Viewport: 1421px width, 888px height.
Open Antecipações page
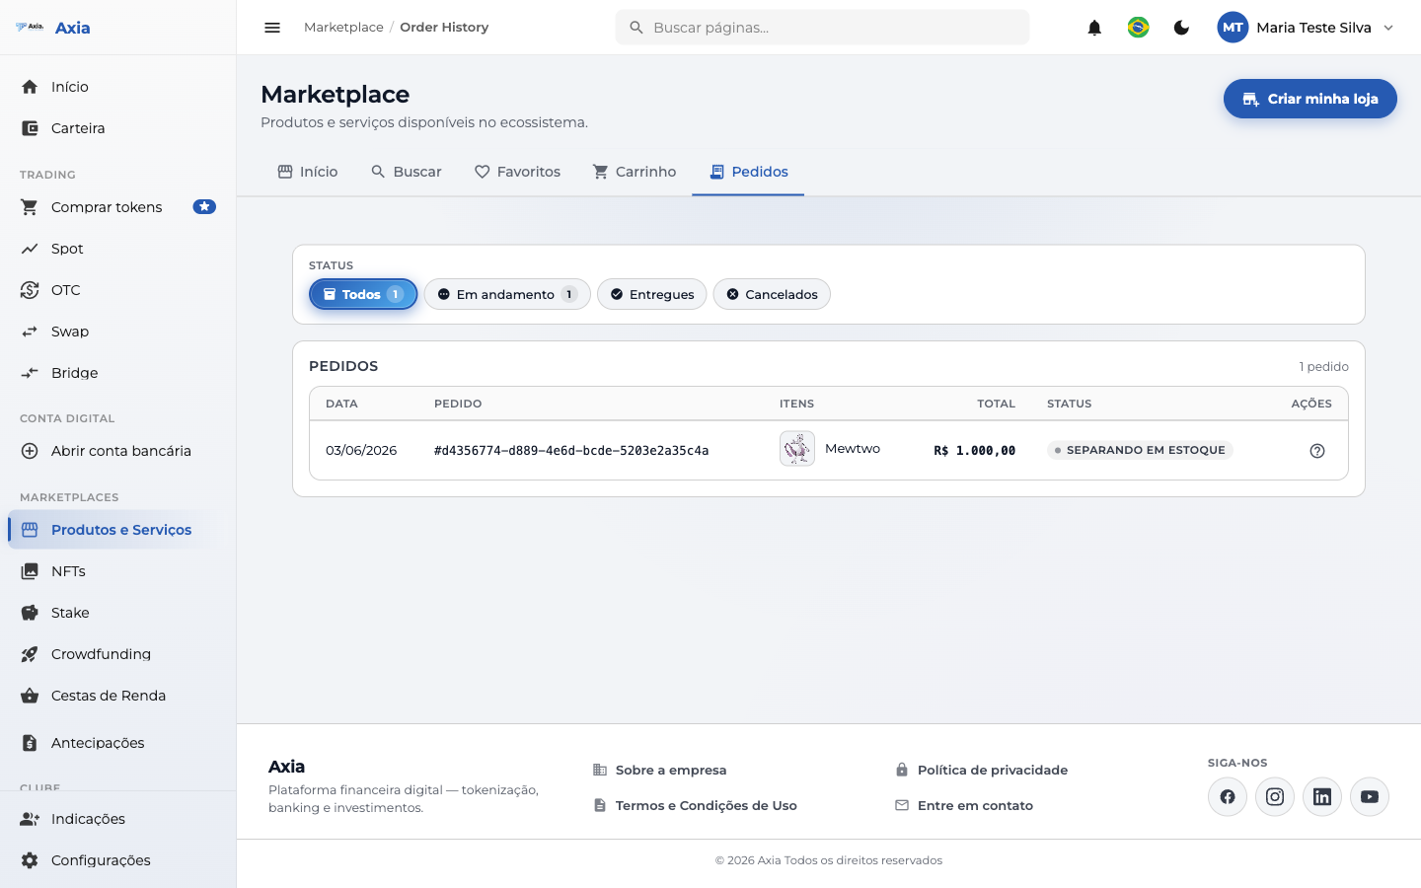[x=118, y=743]
